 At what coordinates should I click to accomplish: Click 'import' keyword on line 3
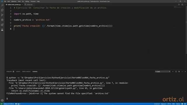coord(18,14)
